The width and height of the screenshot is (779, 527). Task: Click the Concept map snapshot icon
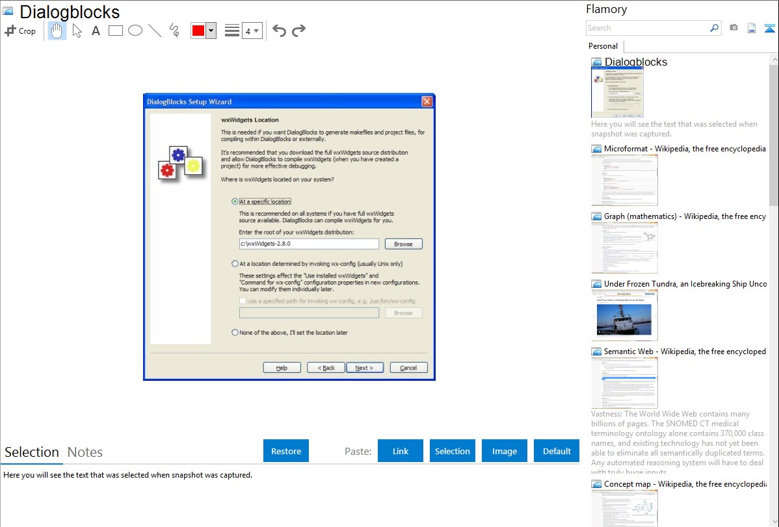pyautogui.click(x=596, y=483)
